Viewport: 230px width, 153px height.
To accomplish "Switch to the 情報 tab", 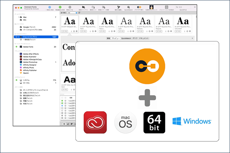I will tap(108, 39).
